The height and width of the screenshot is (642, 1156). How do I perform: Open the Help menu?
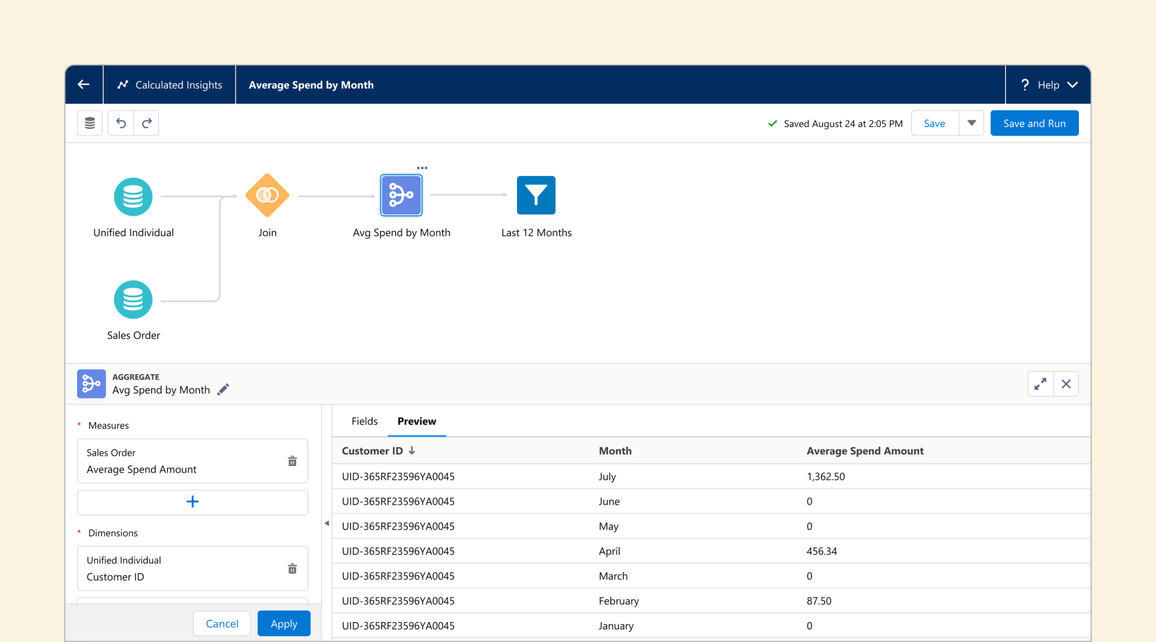1047,84
